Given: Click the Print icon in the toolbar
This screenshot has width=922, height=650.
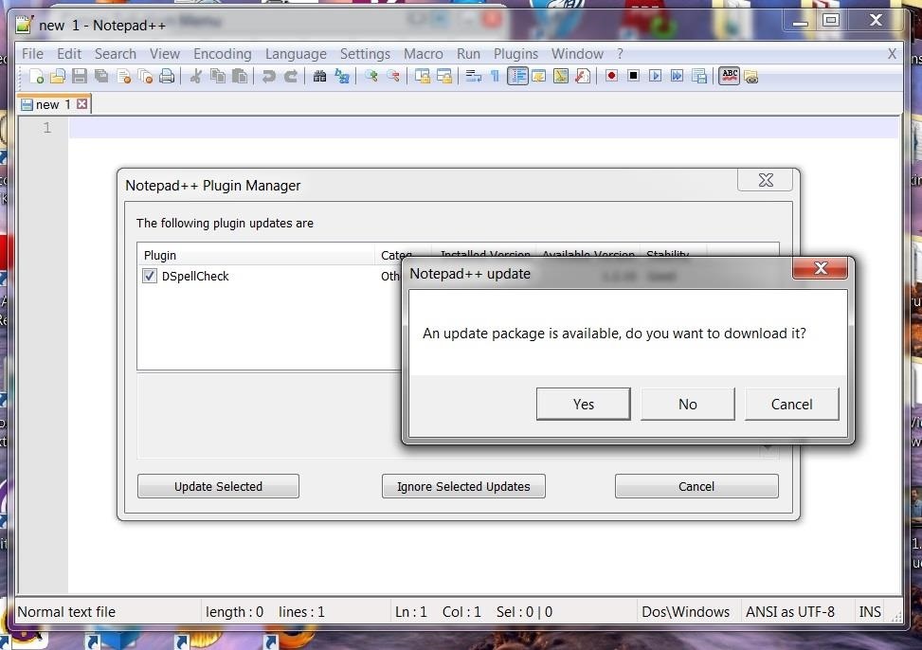Looking at the screenshot, I should click(167, 77).
